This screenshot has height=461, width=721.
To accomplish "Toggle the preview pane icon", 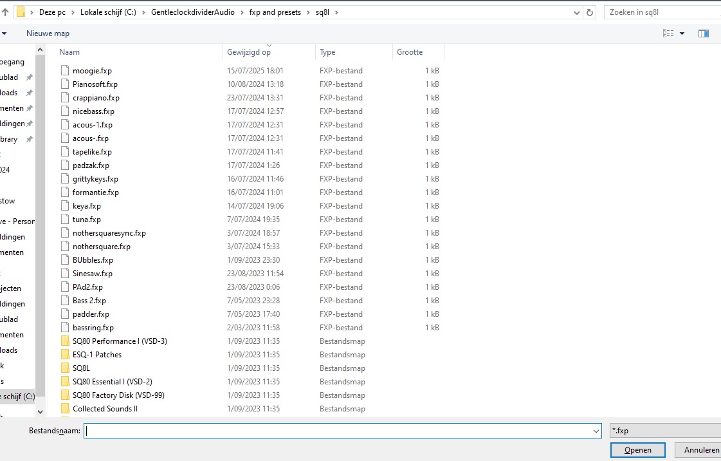I will pyautogui.click(x=703, y=33).
